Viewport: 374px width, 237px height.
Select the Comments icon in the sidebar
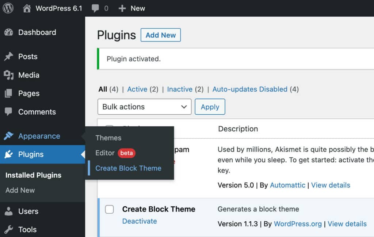pos(9,112)
